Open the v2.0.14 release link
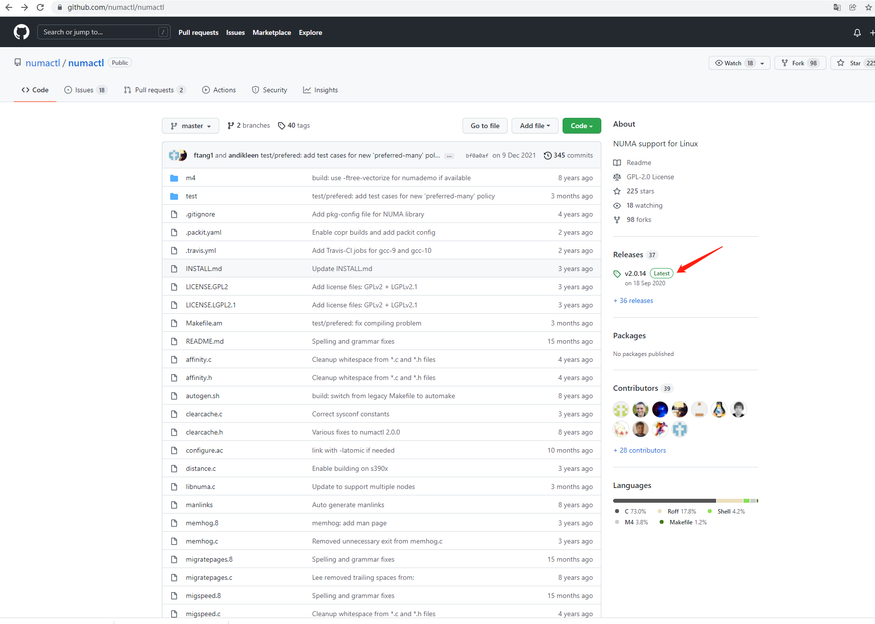The width and height of the screenshot is (875, 624). tap(635, 274)
